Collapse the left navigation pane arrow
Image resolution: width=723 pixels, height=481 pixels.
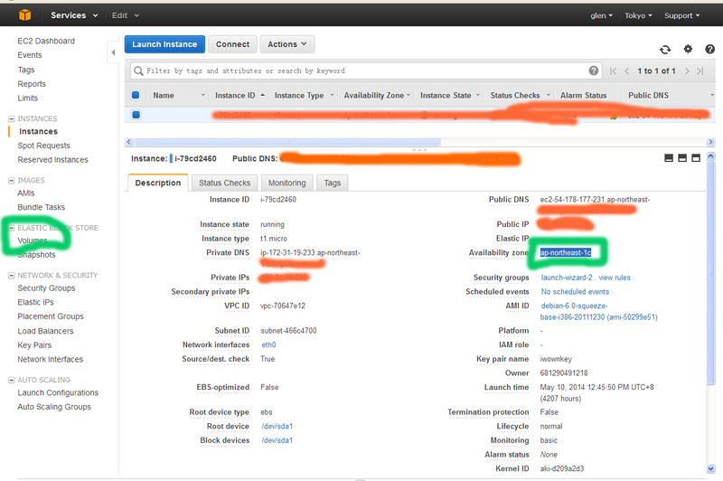click(113, 52)
